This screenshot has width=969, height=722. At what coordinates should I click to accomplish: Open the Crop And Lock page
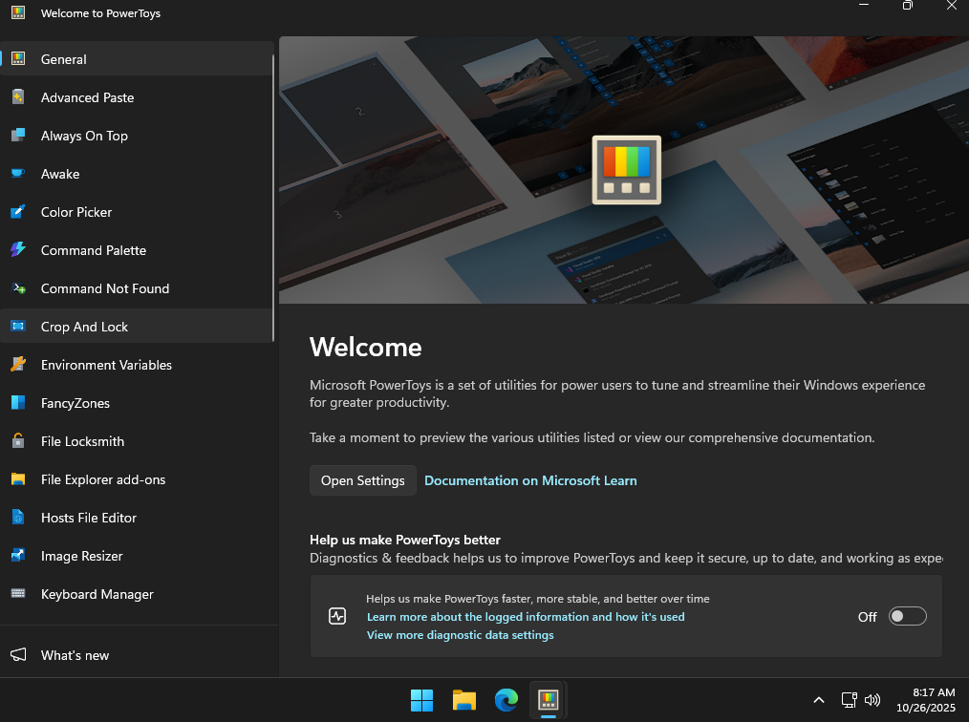tap(84, 327)
